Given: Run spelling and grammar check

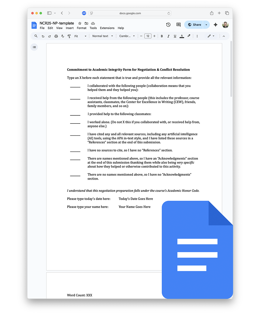Looking at the screenshot, I should pos(63,36).
